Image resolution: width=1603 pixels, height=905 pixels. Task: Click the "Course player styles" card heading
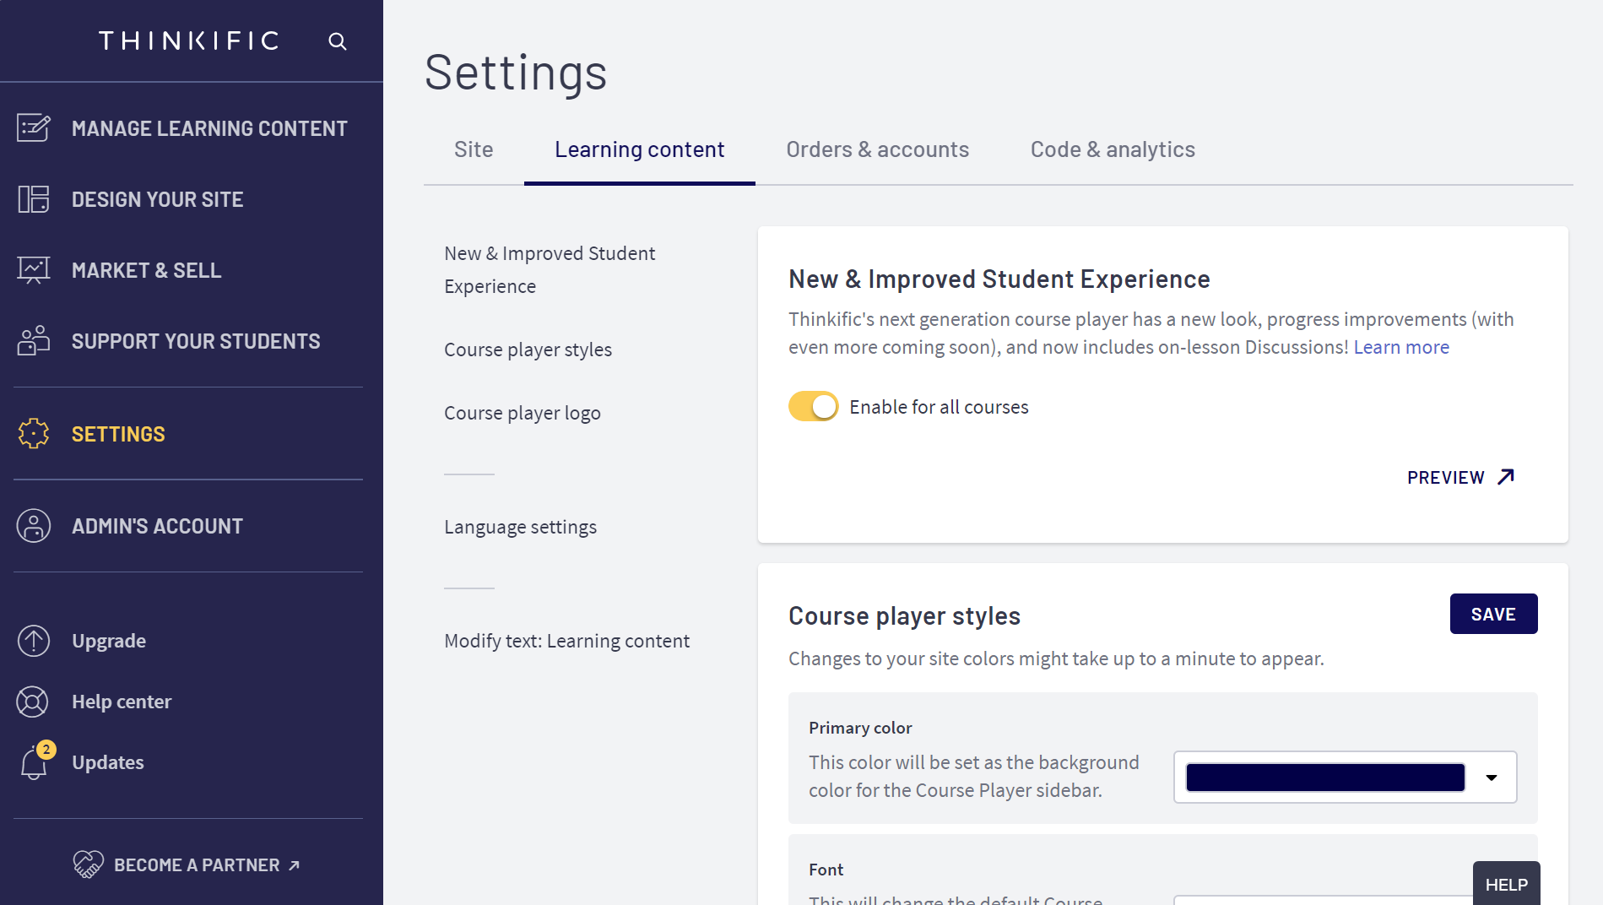click(904, 615)
